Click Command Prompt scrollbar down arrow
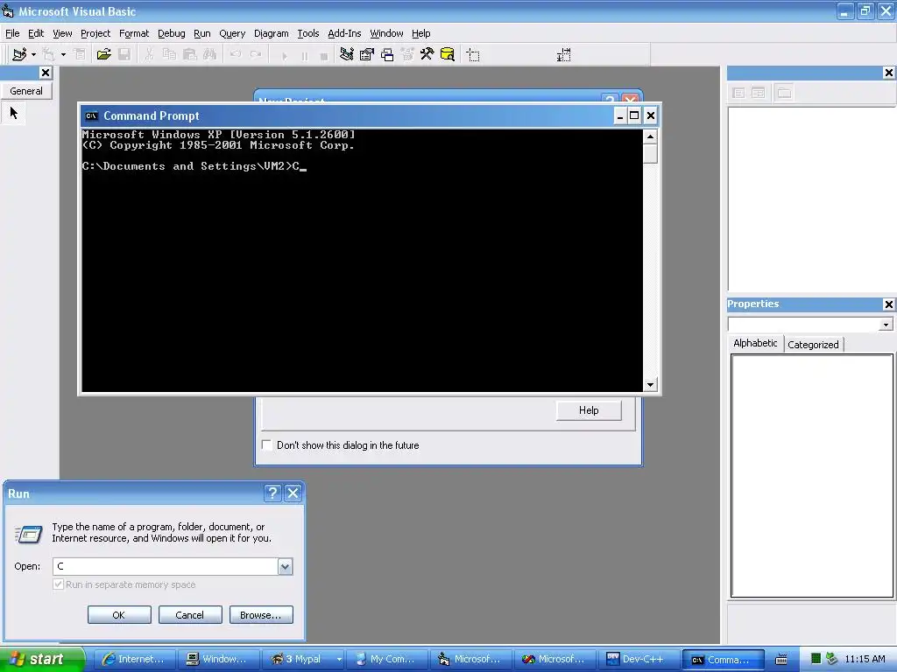This screenshot has width=897, height=672. pos(650,385)
